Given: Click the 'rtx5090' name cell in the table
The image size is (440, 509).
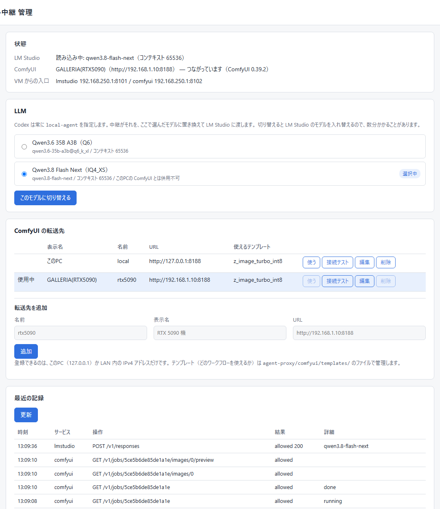Looking at the screenshot, I should pyautogui.click(x=127, y=280).
